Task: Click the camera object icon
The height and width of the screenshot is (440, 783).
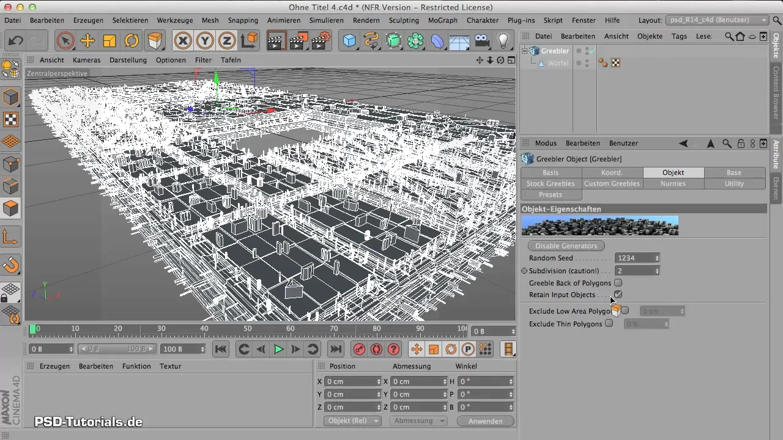Action: pyautogui.click(x=481, y=41)
